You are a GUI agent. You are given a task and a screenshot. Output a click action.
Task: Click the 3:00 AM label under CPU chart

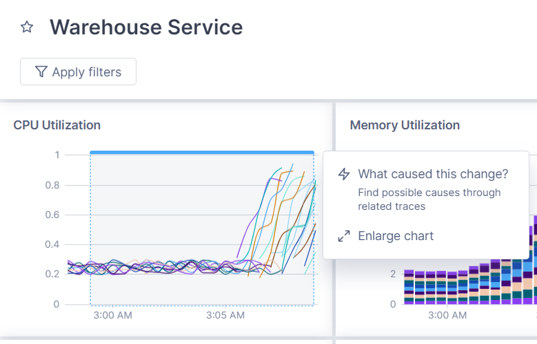pos(112,316)
